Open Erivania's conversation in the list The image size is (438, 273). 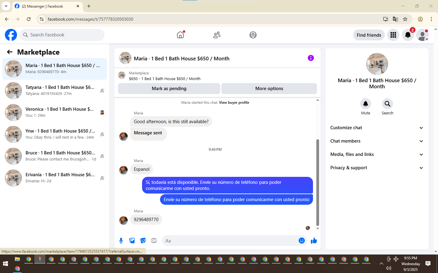55,178
